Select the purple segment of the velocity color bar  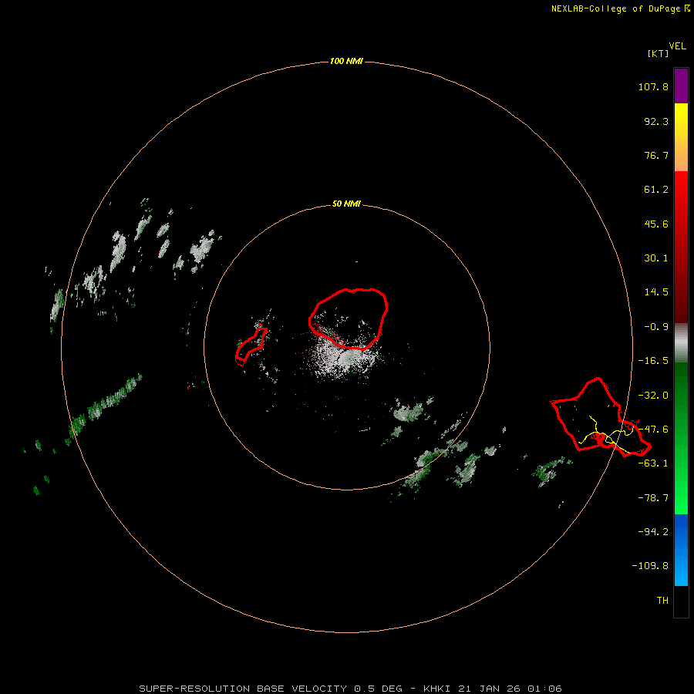[681, 86]
